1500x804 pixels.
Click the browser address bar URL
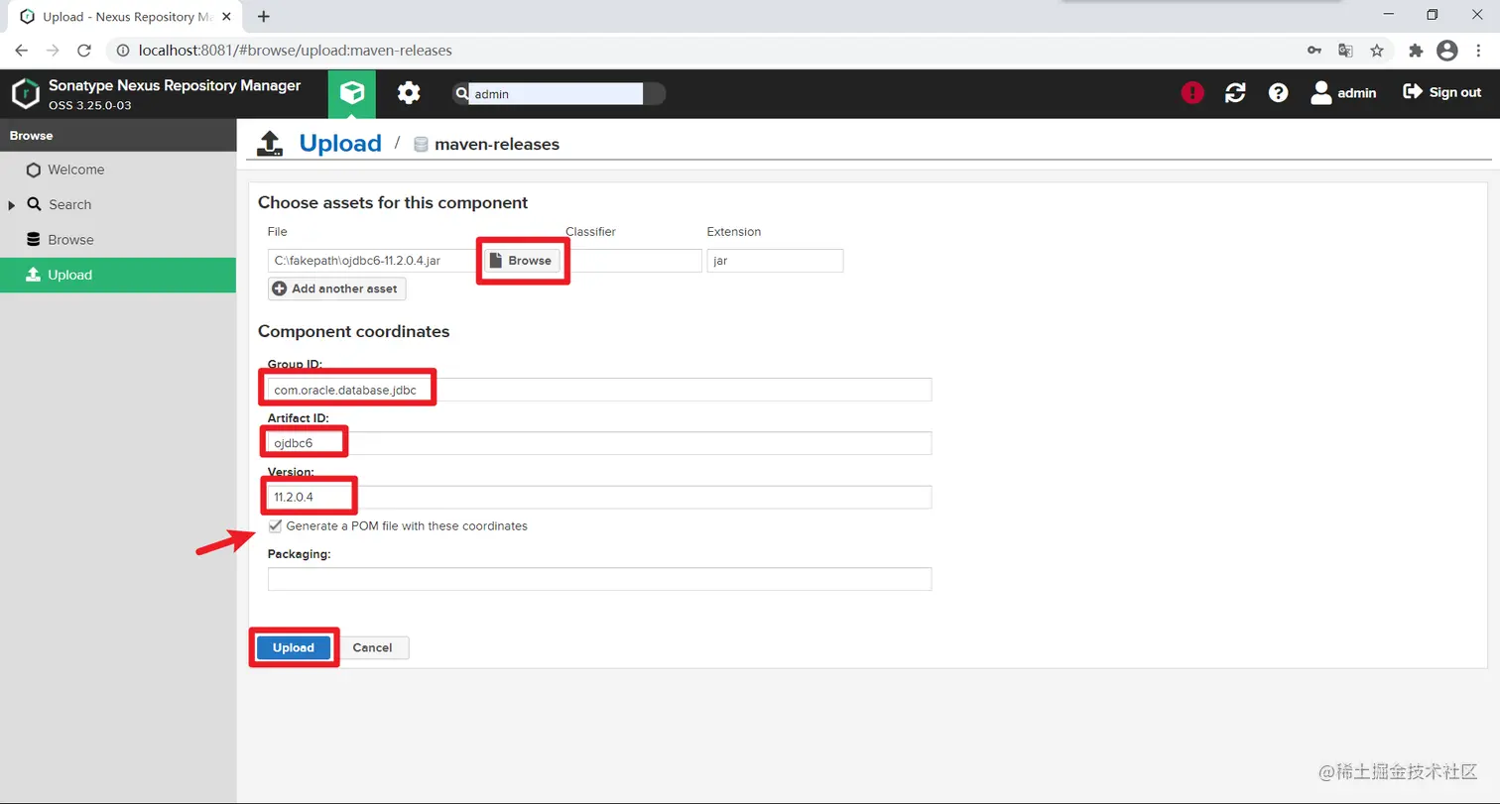click(x=296, y=50)
